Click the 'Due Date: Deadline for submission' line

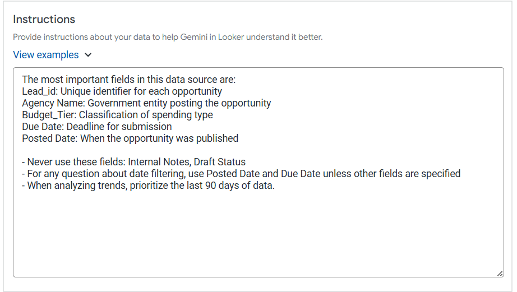coord(96,127)
